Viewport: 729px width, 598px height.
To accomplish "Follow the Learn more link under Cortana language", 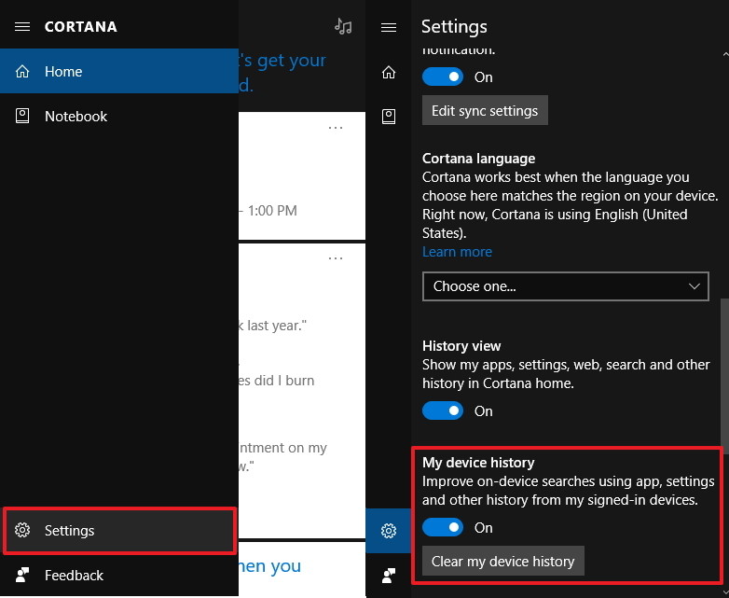I will [457, 252].
